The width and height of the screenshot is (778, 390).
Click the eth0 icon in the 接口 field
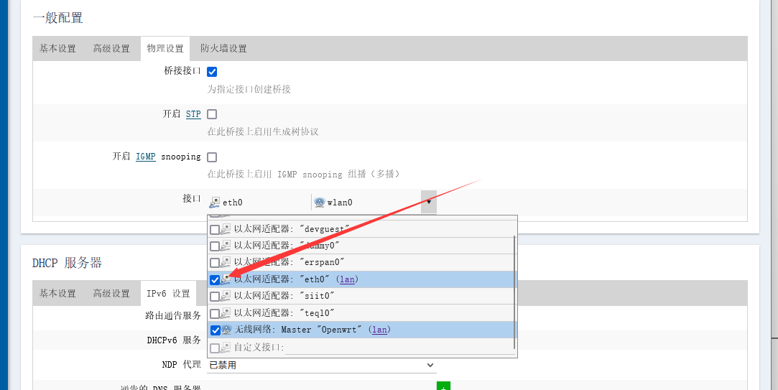tap(215, 203)
